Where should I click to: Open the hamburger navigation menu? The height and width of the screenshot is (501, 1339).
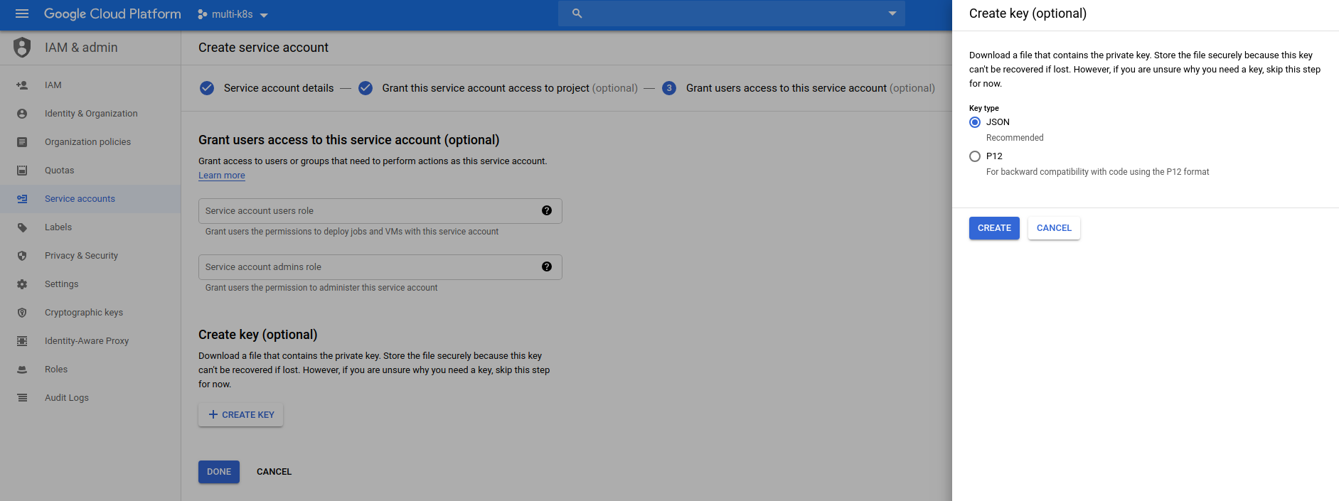click(x=22, y=14)
